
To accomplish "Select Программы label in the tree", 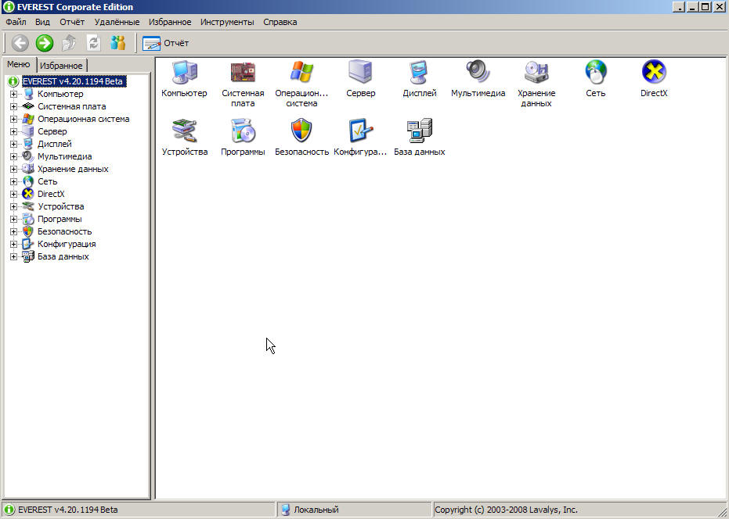I will (60, 219).
